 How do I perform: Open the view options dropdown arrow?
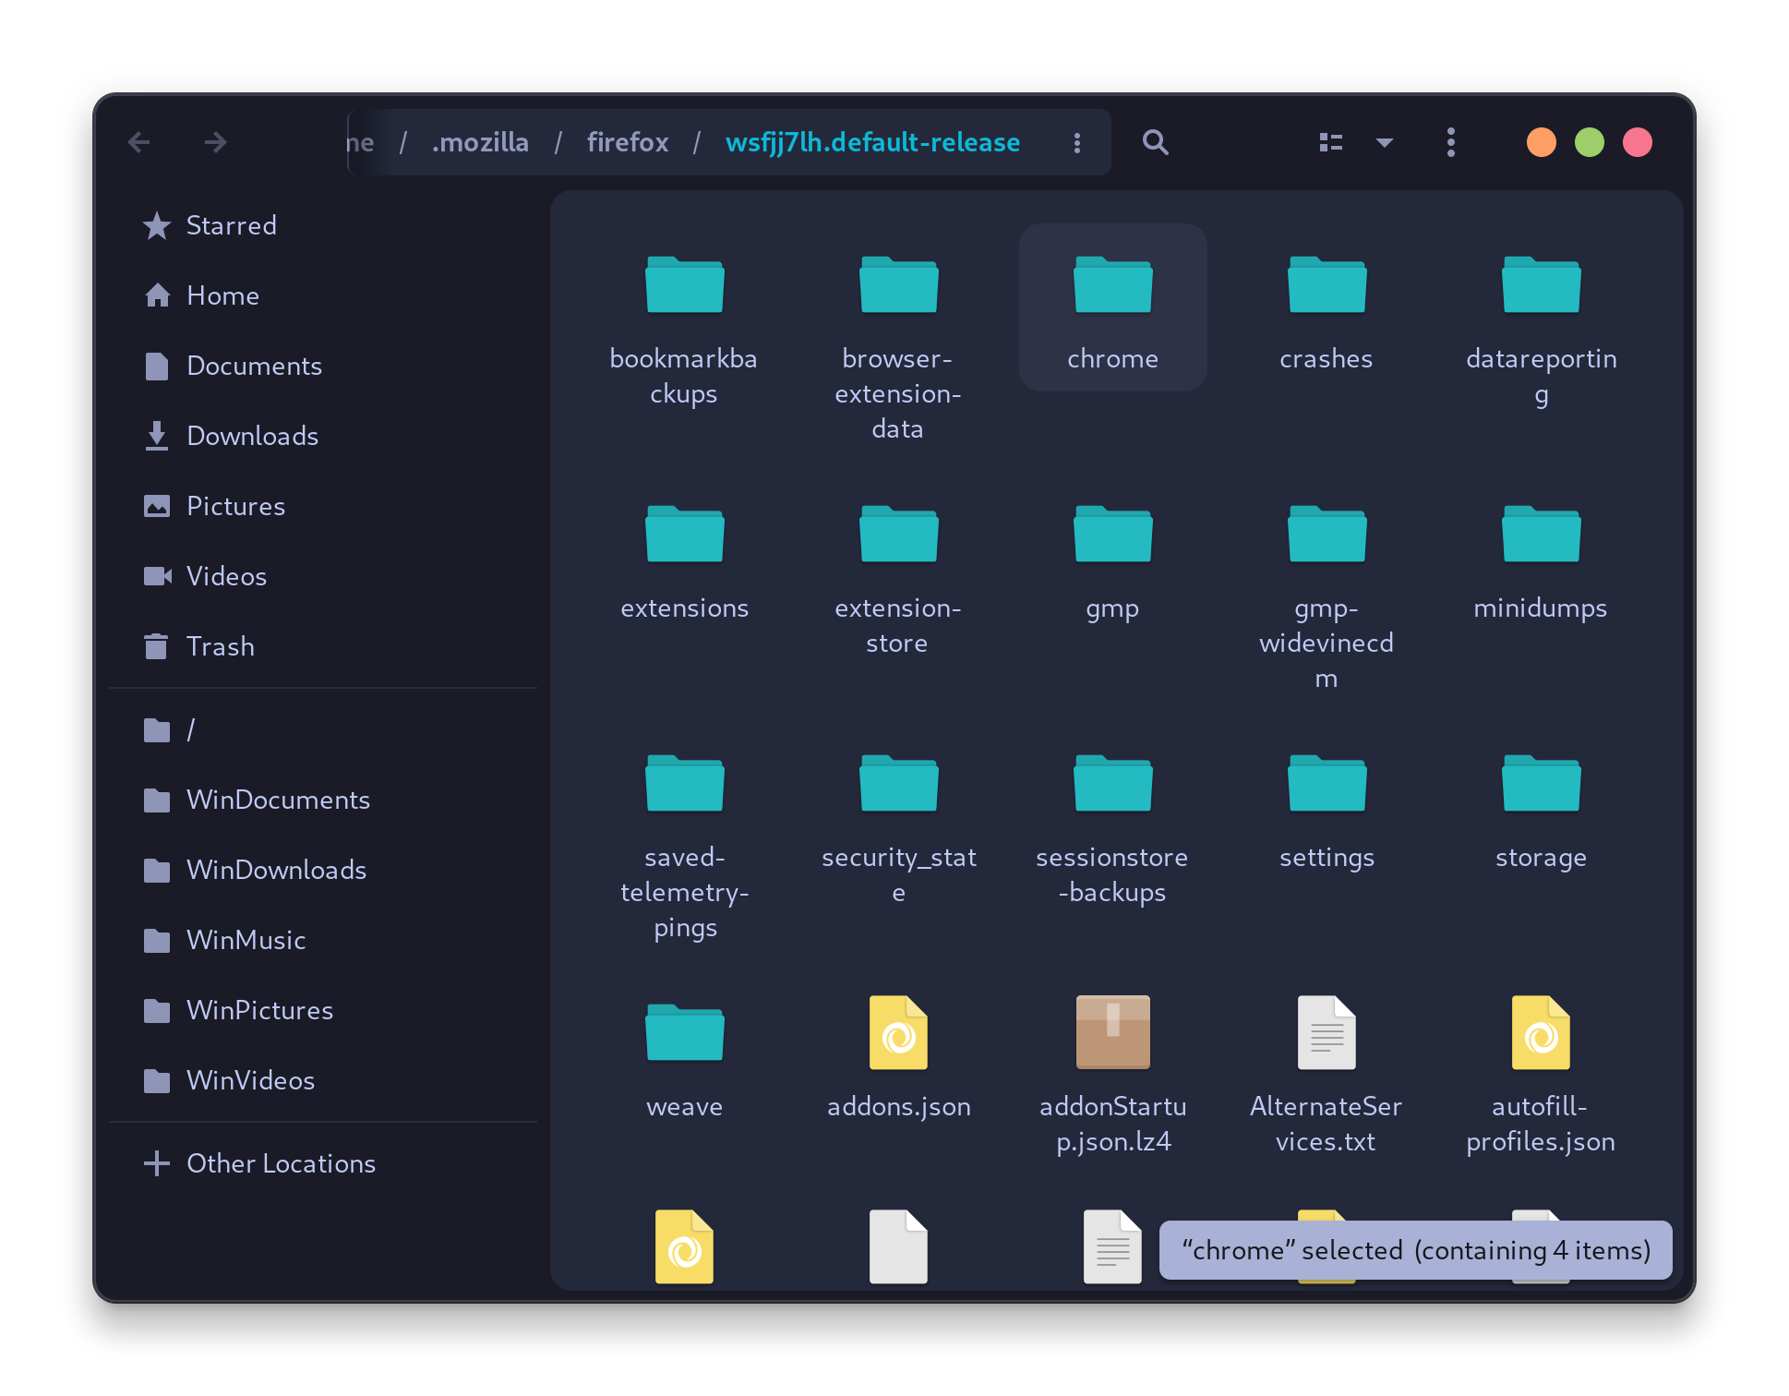1384,142
